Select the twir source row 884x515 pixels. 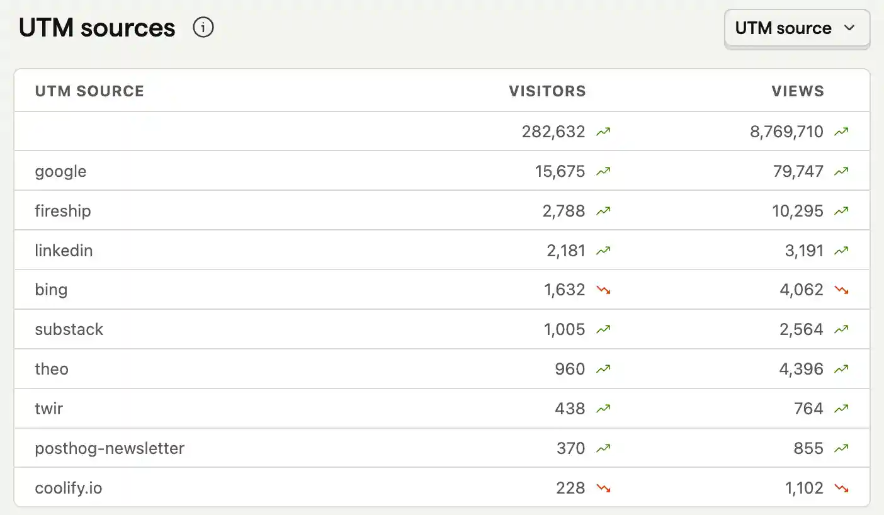point(49,409)
